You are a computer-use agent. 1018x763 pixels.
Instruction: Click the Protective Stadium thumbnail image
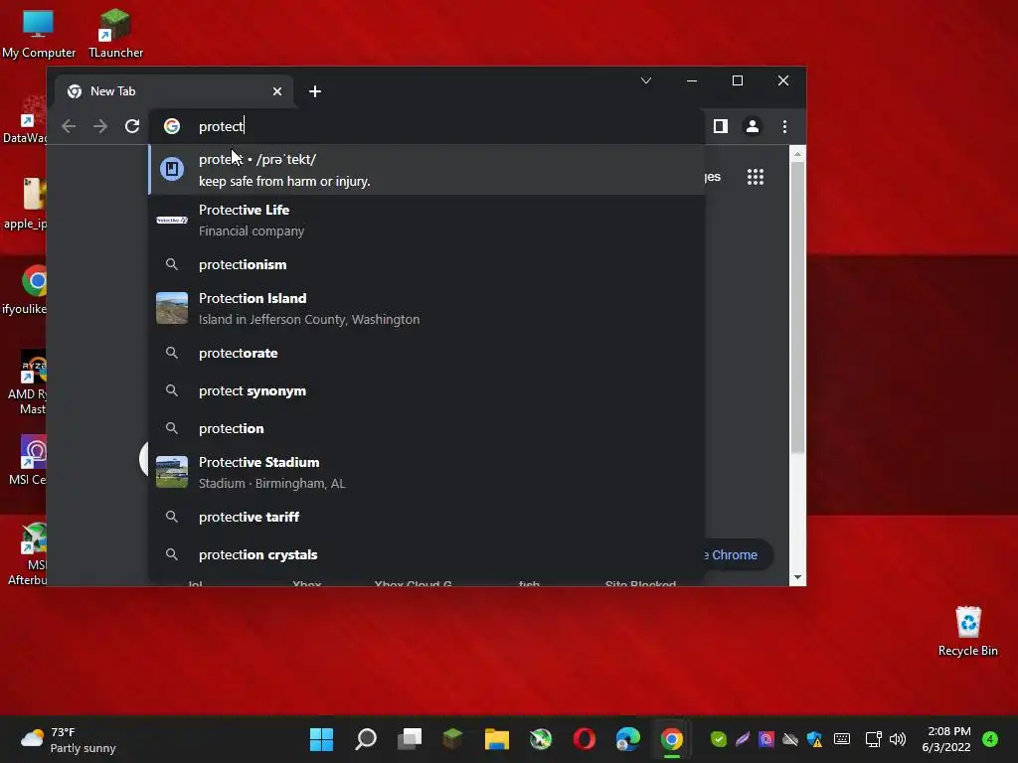[x=172, y=472]
